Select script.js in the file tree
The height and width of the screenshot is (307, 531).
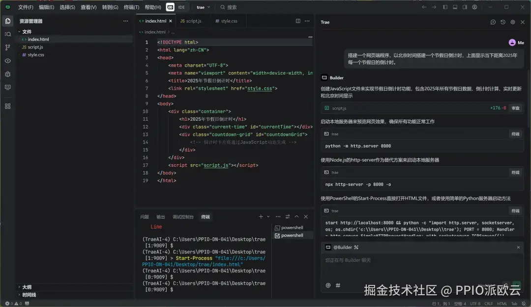35,47
